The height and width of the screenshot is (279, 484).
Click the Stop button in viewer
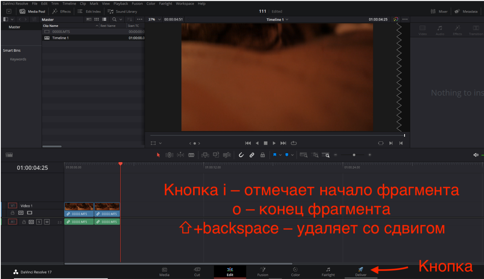[x=265, y=143]
